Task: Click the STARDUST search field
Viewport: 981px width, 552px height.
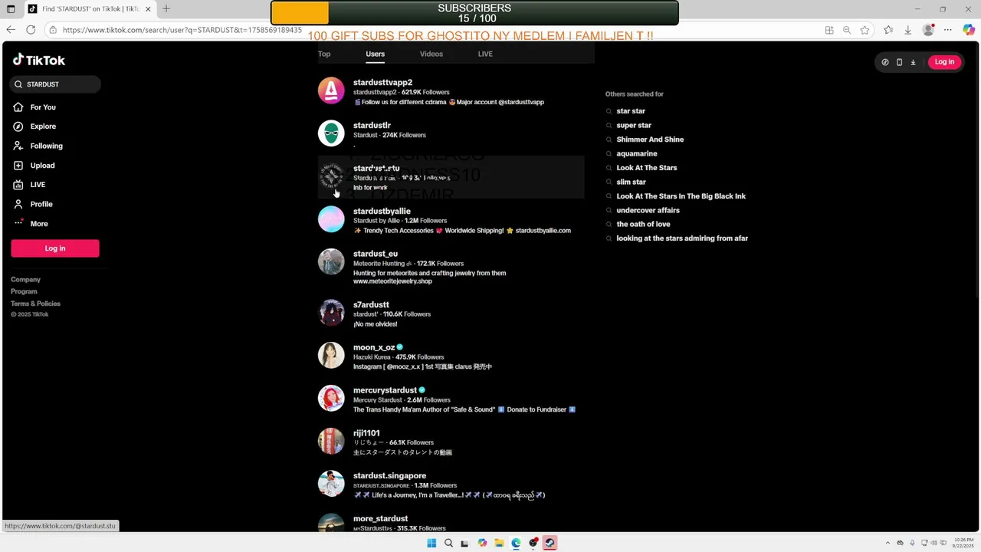Action: [x=55, y=84]
